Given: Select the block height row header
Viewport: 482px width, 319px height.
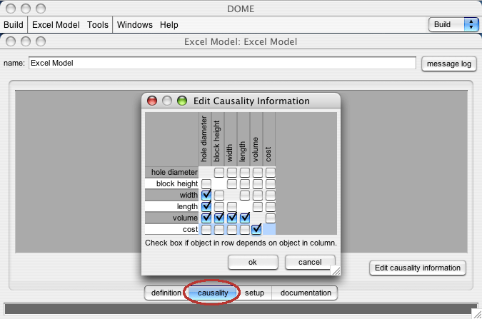Looking at the screenshot, I should click(172, 184).
